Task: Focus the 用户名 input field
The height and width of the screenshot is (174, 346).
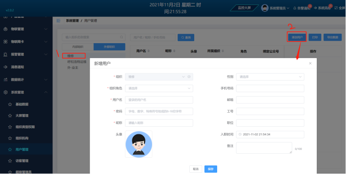Action: coord(159,100)
